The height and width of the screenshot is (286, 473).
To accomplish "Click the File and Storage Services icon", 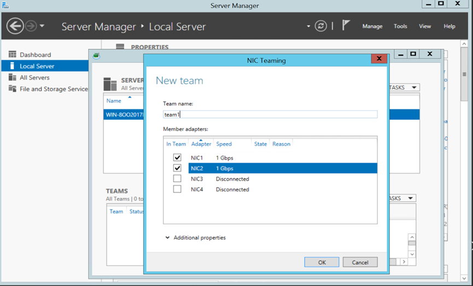I will tap(13, 88).
